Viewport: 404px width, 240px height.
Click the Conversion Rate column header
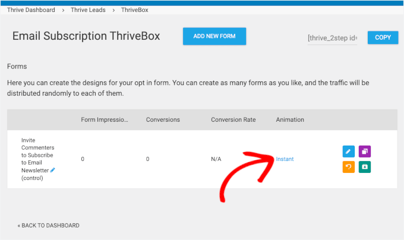click(233, 119)
